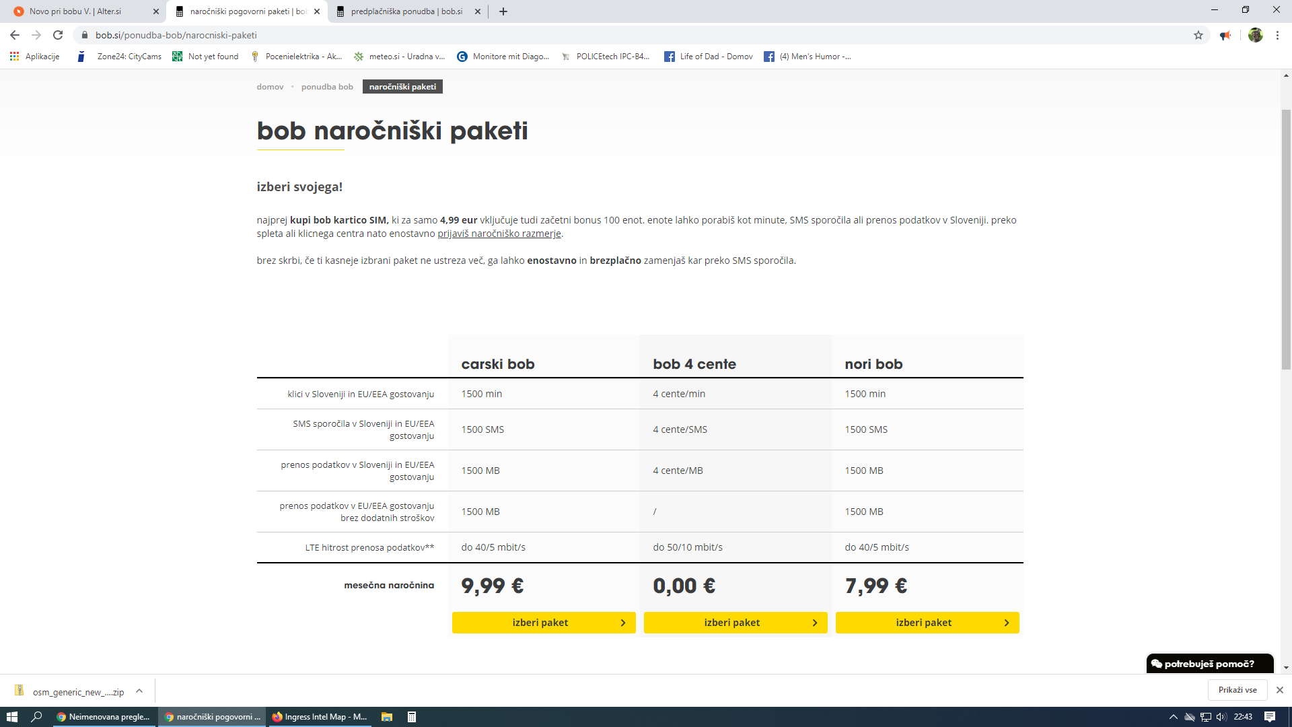Viewport: 1292px width, 727px height.
Task: Expand download item options chevron
Action: click(x=139, y=691)
